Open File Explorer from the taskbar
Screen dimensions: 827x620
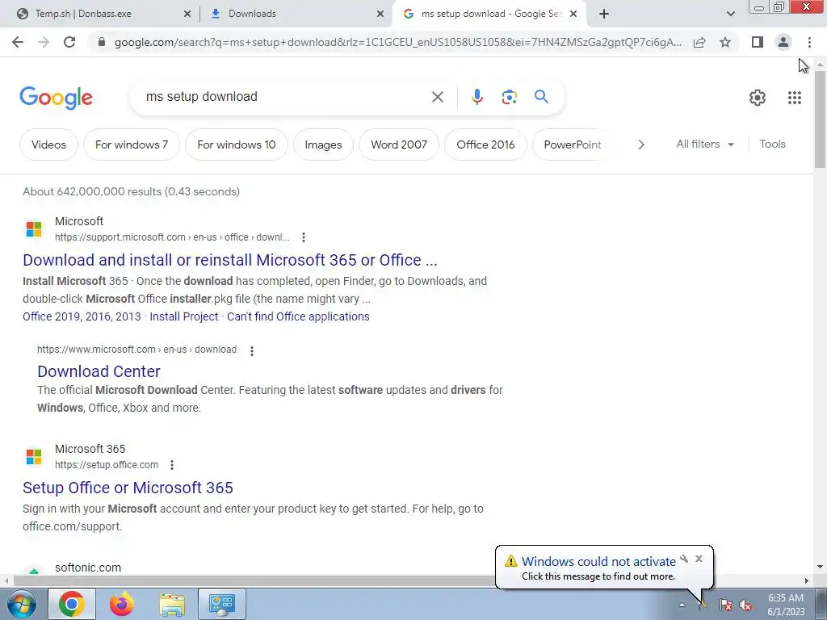coord(172,604)
